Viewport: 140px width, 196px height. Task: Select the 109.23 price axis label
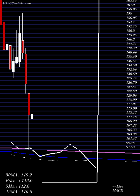(x=132, y=121)
